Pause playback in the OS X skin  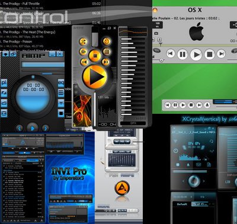point(182,54)
